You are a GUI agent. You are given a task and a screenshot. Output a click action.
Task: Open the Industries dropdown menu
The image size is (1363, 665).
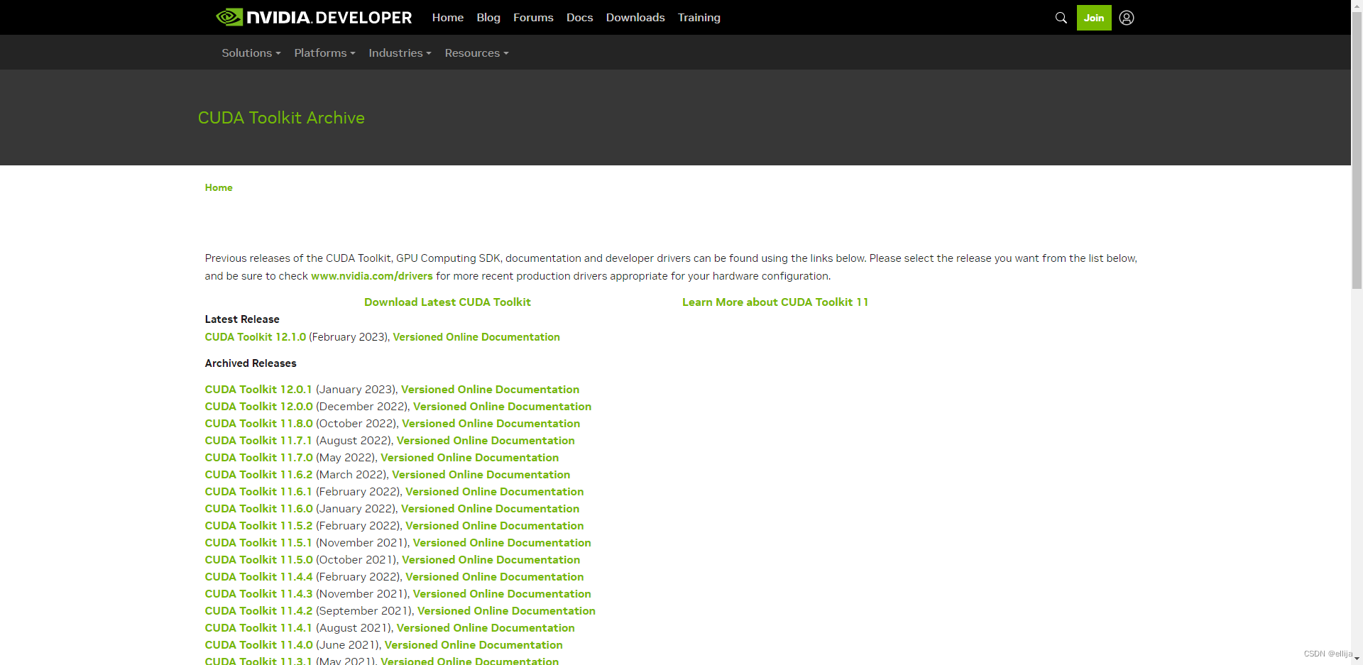coord(400,53)
